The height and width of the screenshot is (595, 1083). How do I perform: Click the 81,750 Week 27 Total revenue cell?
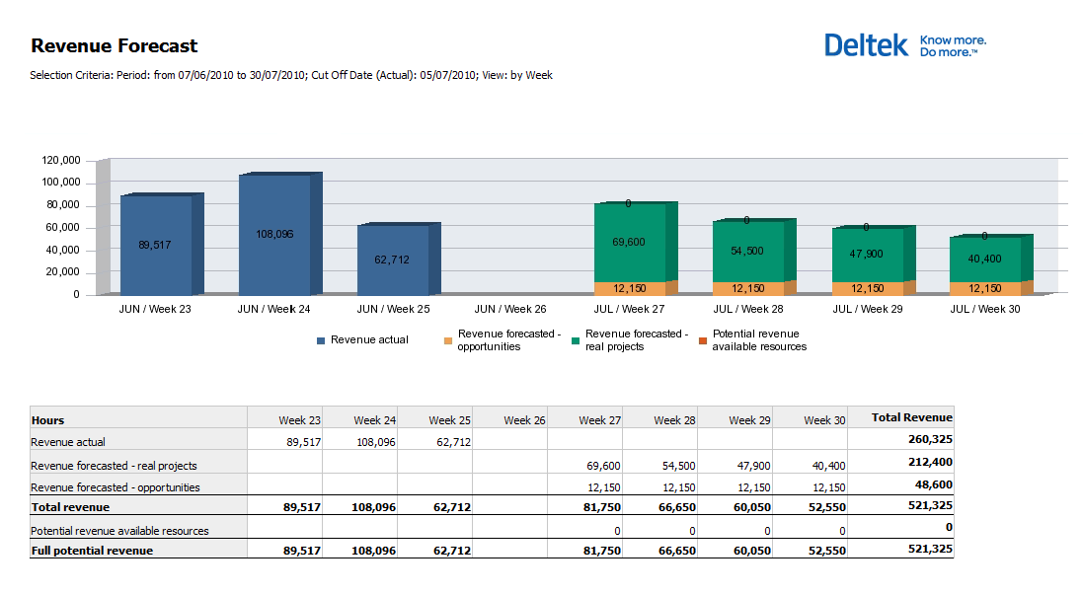[x=600, y=507]
